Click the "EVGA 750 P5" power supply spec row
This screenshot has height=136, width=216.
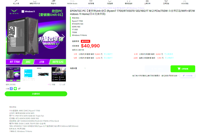coord(27,124)
